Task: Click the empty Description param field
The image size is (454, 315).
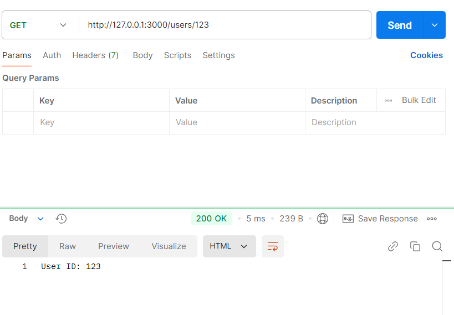Action: coord(375,123)
